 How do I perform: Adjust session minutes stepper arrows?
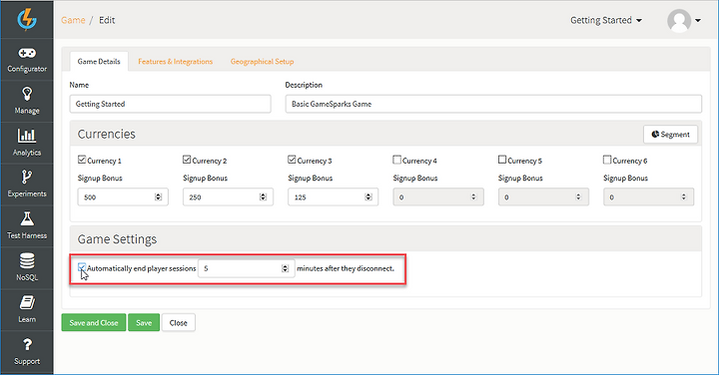click(x=286, y=268)
